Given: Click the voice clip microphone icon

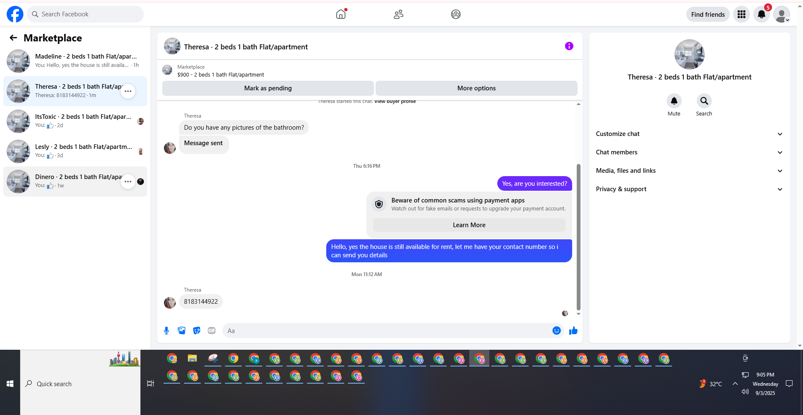Looking at the screenshot, I should [x=166, y=330].
